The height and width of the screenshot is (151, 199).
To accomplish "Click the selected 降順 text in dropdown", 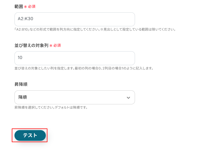I will coord(23,97).
